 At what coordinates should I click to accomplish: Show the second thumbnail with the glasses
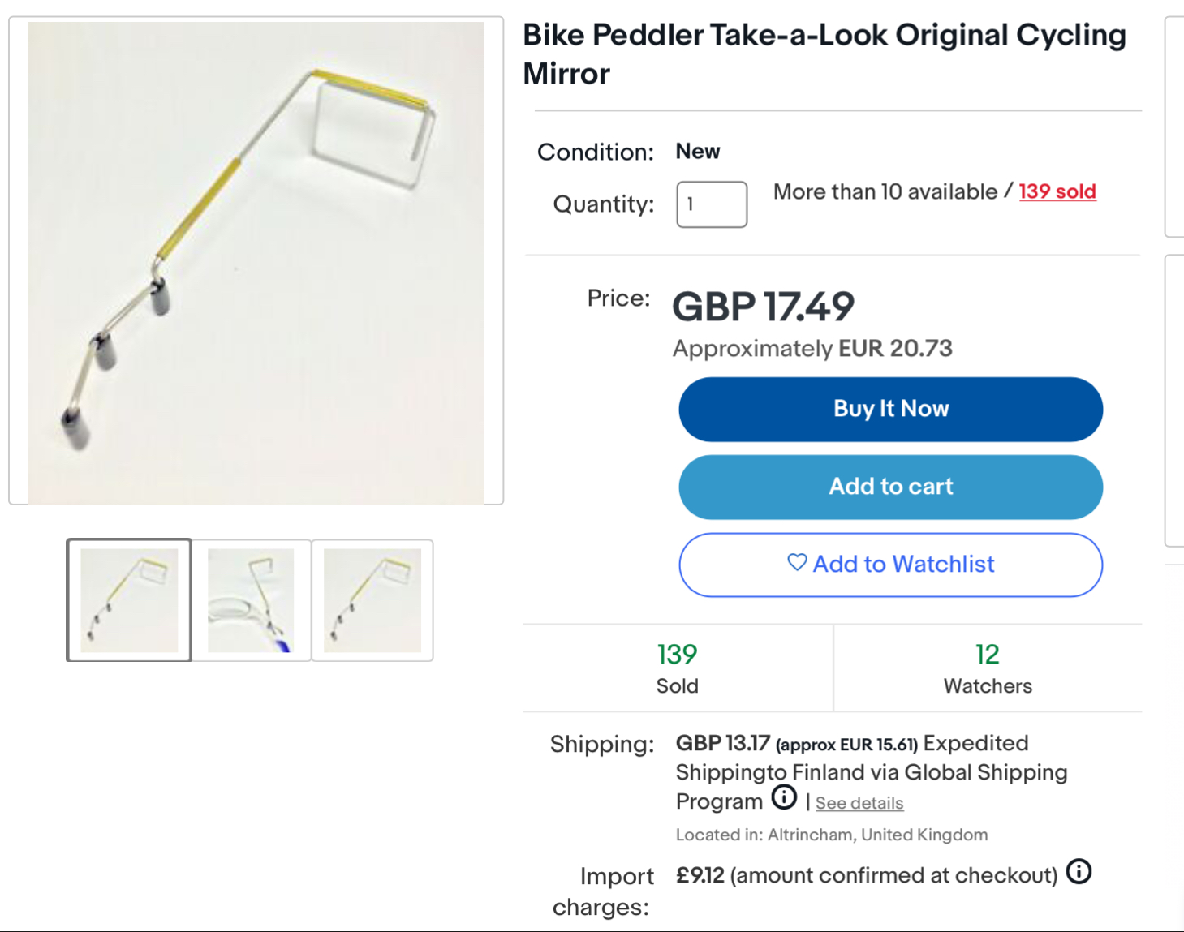[251, 600]
